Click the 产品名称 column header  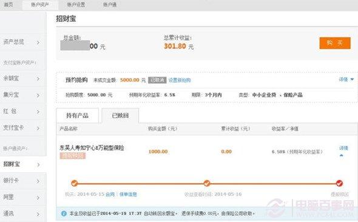(69, 129)
